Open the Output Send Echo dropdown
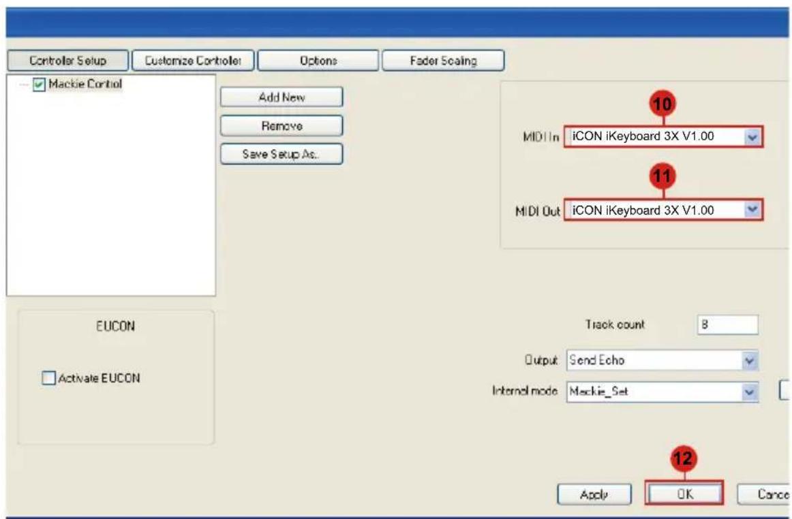Viewport: 792px width, 519px height. pos(662,360)
